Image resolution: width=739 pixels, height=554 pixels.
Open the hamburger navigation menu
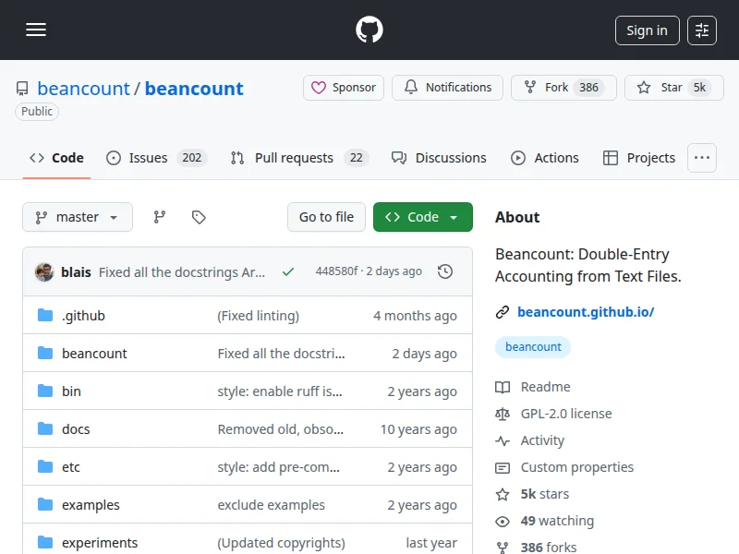click(x=36, y=30)
